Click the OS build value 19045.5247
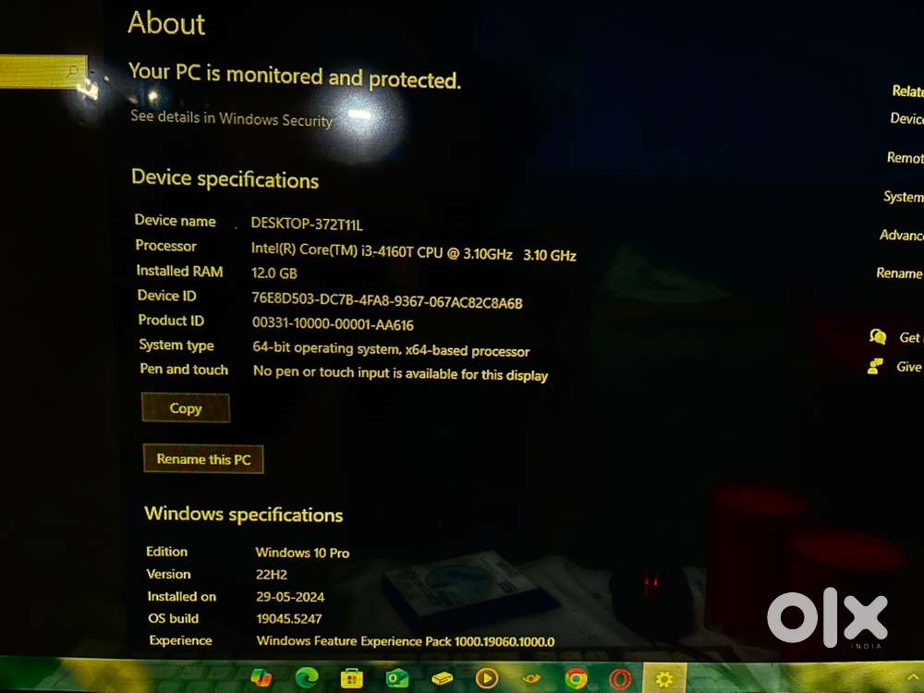 pyautogui.click(x=289, y=619)
